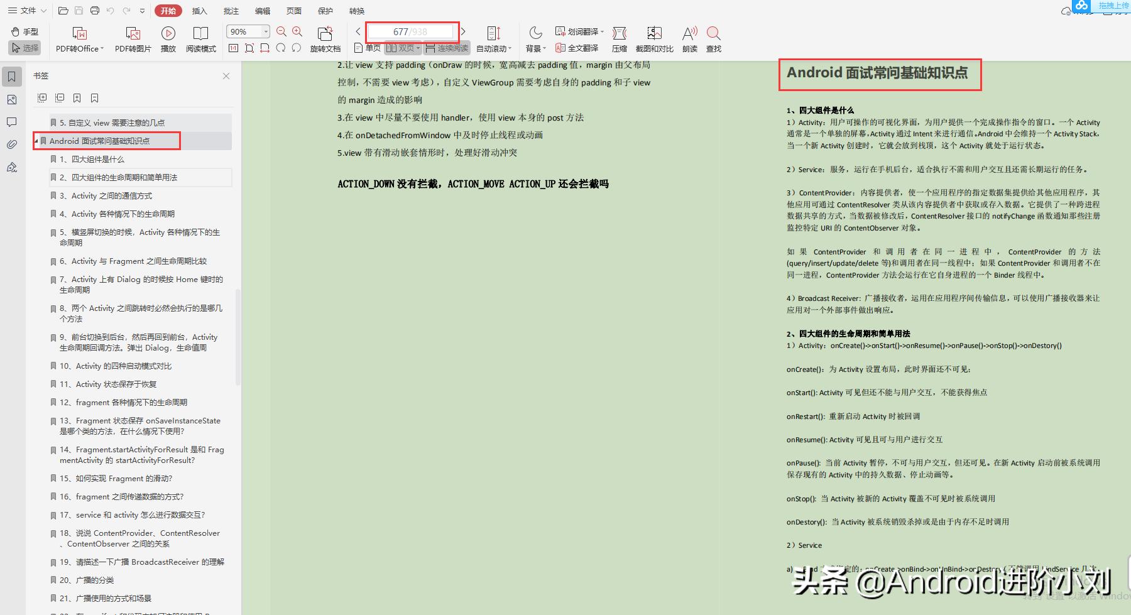Collapse the Android 面试常问基础知识点 bookmark

point(36,141)
